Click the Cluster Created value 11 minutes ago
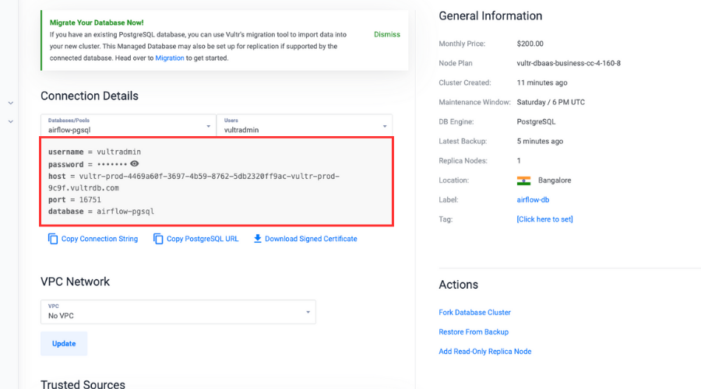 tap(542, 82)
